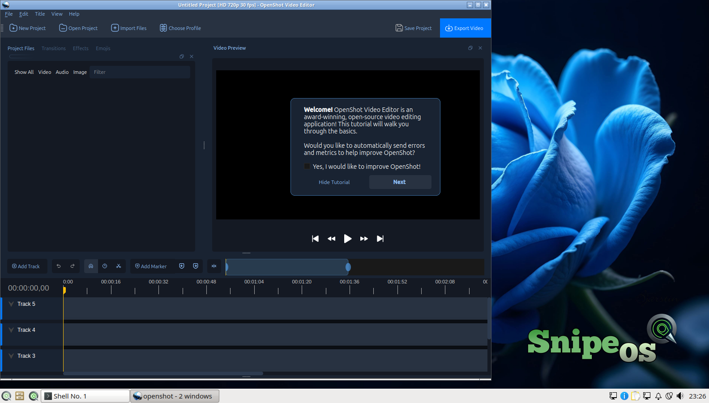Close the Video Preview panel

pyautogui.click(x=480, y=48)
